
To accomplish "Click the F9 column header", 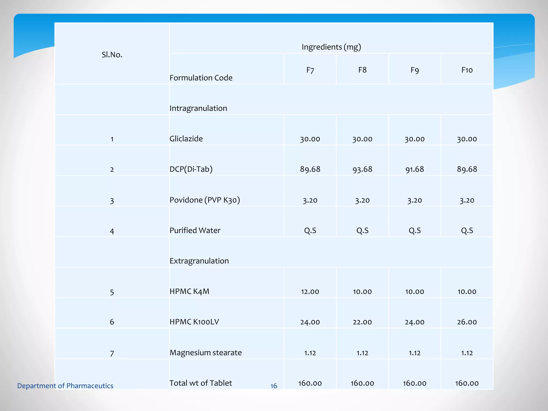I will tap(414, 70).
